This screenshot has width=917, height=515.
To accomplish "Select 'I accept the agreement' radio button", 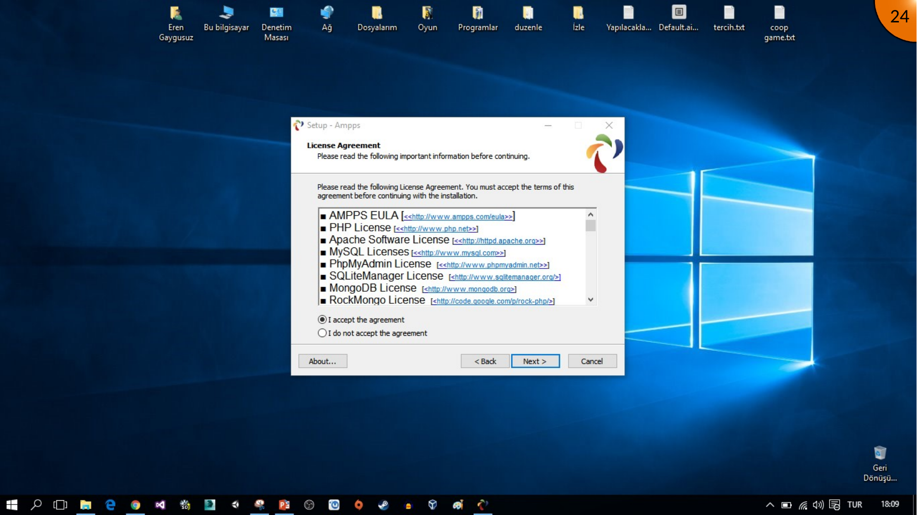I will click(322, 319).
